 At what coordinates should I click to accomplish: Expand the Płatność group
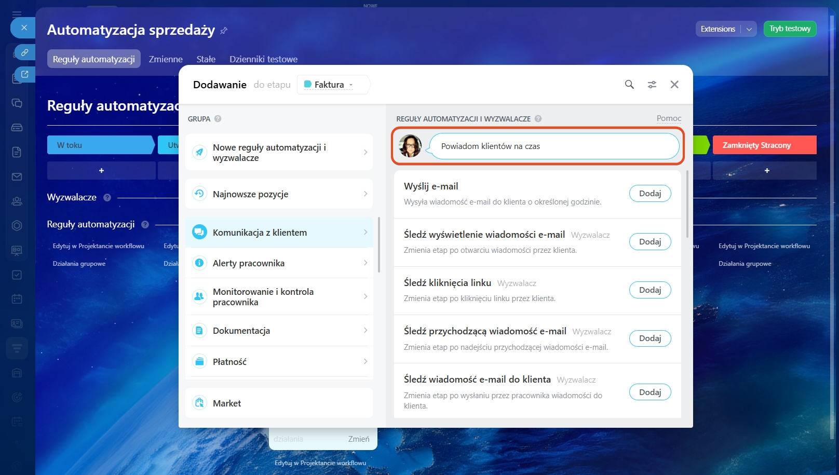pyautogui.click(x=279, y=361)
